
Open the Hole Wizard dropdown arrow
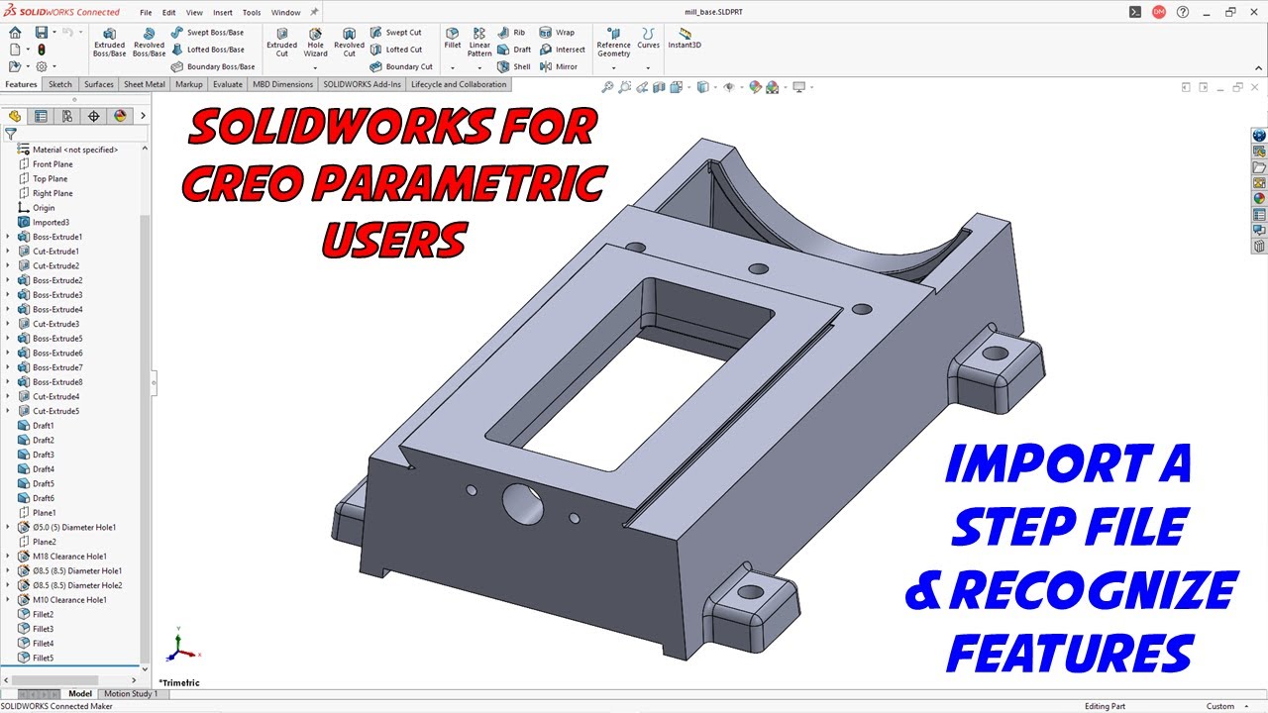click(315, 67)
